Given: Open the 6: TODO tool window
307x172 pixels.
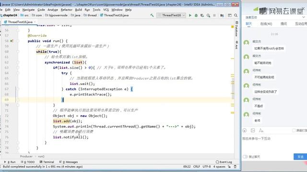Looking at the screenshot, I should click(28, 162).
